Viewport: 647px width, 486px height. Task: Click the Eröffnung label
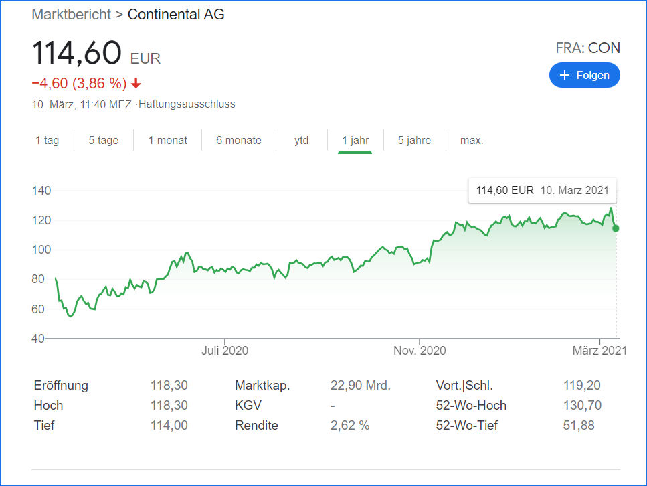(x=61, y=386)
